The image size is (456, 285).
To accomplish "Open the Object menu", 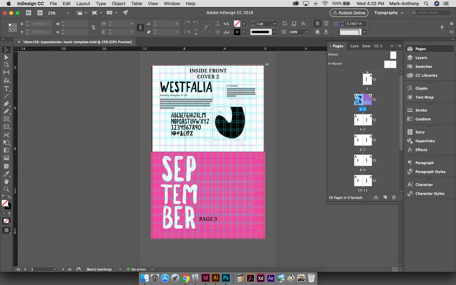I will click(119, 4).
